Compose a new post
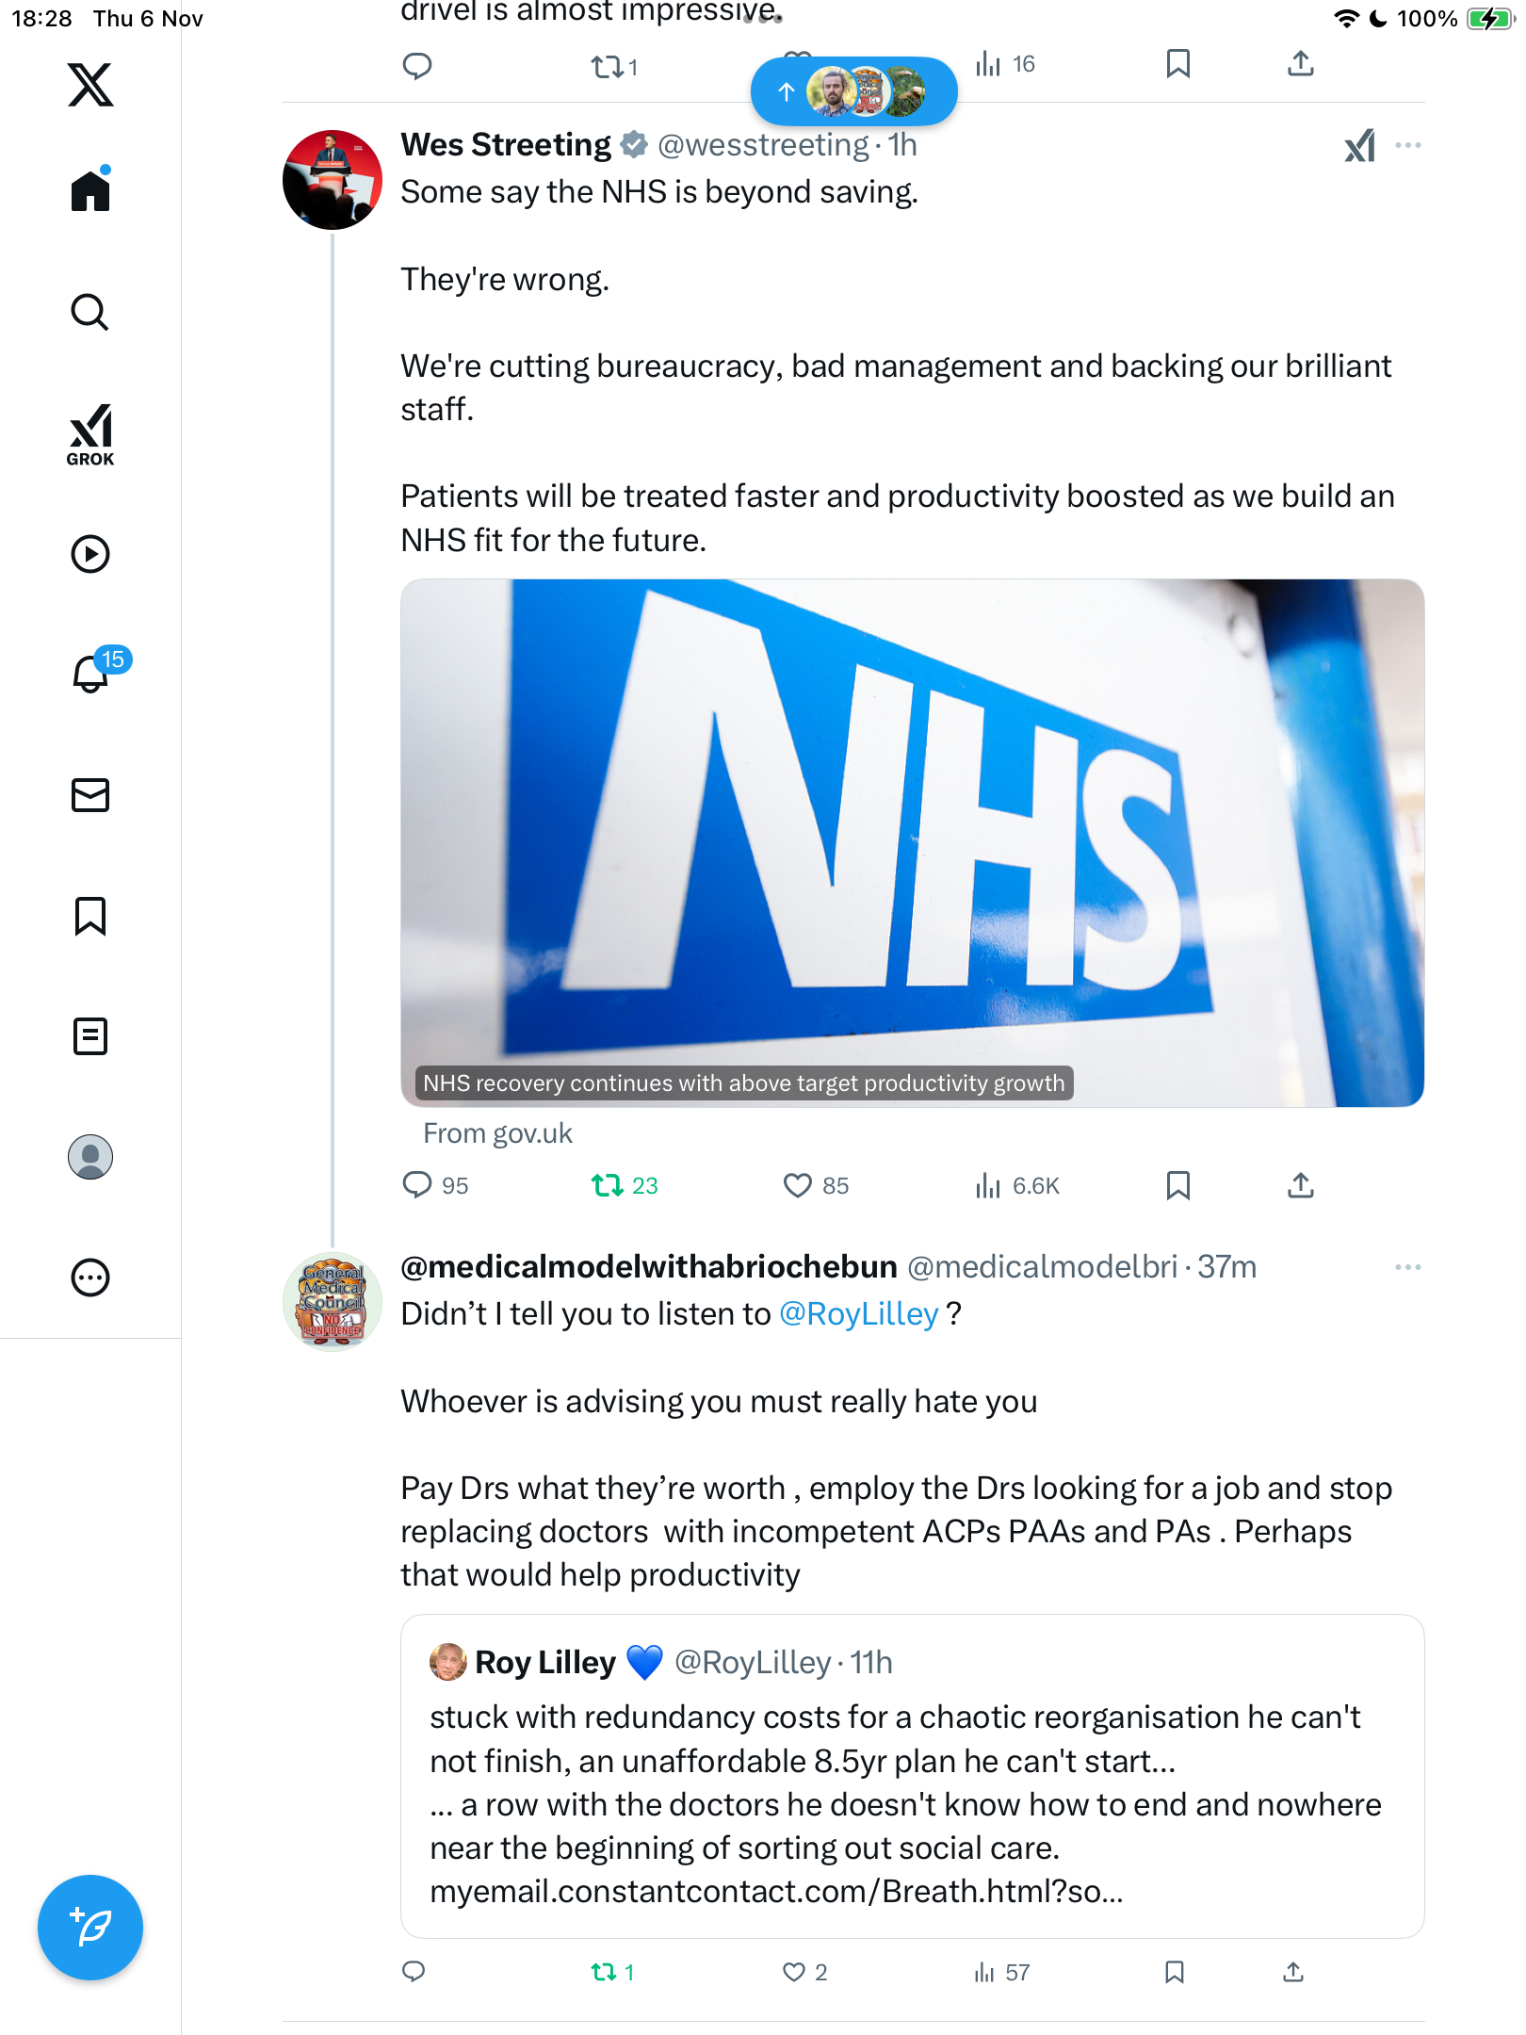Viewport: 1526px width, 2035px height. (x=90, y=1928)
